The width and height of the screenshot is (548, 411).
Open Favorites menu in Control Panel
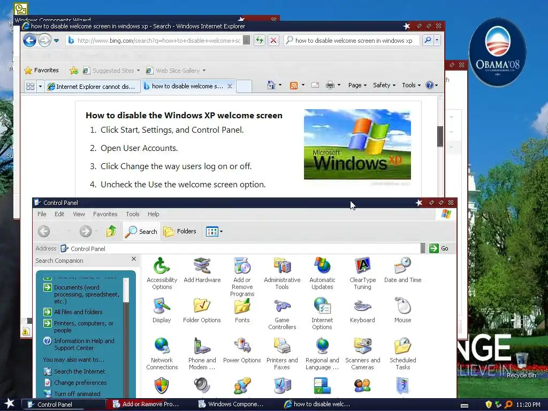pyautogui.click(x=105, y=214)
